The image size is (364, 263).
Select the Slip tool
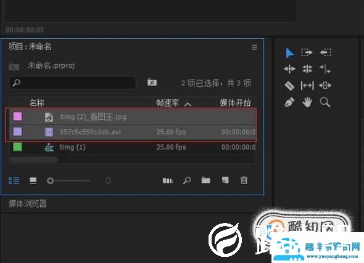coord(307,86)
